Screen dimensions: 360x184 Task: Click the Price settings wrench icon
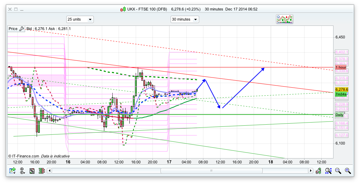pos(22,29)
